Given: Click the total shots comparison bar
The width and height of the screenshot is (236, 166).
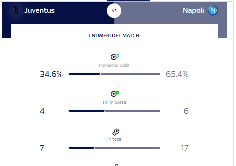Looking at the screenshot, I should point(114,148).
